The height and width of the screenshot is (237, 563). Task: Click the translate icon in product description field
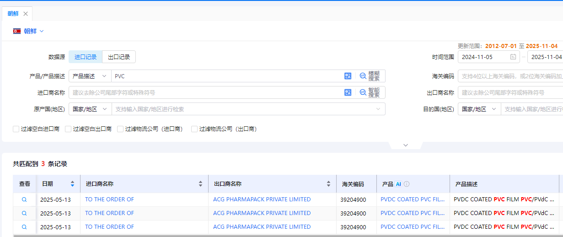pyautogui.click(x=348, y=76)
